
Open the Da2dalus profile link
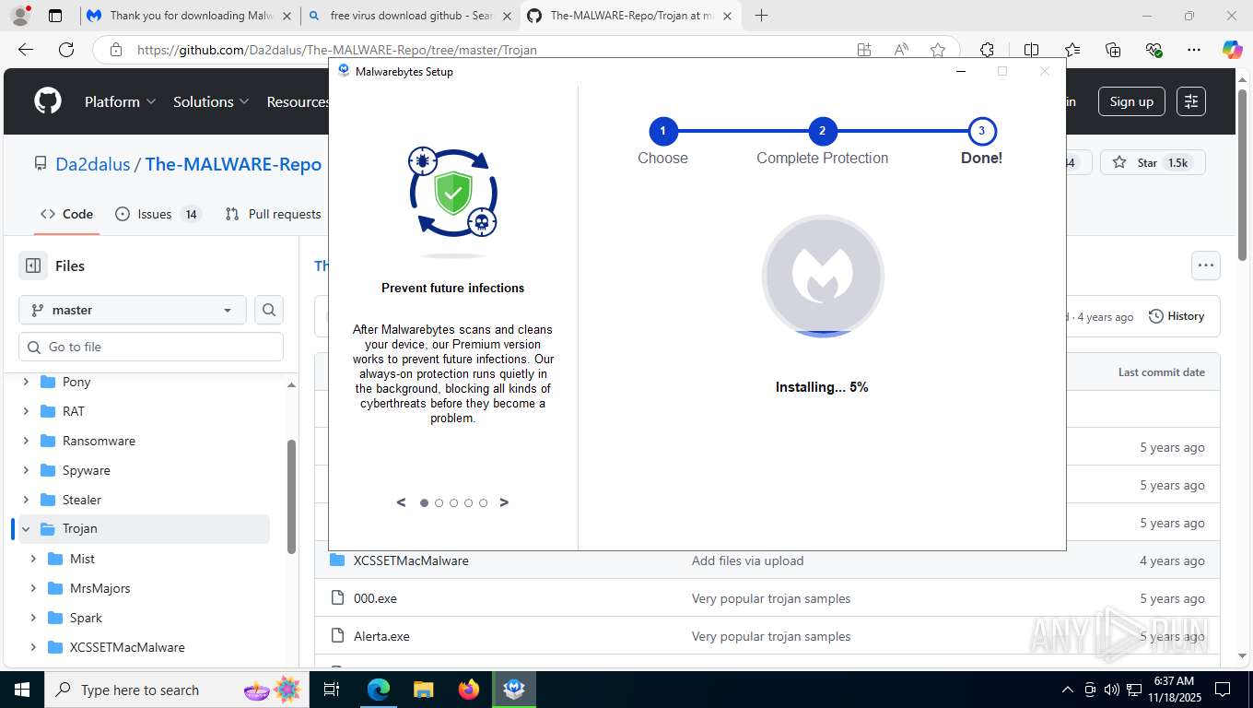coord(93,164)
